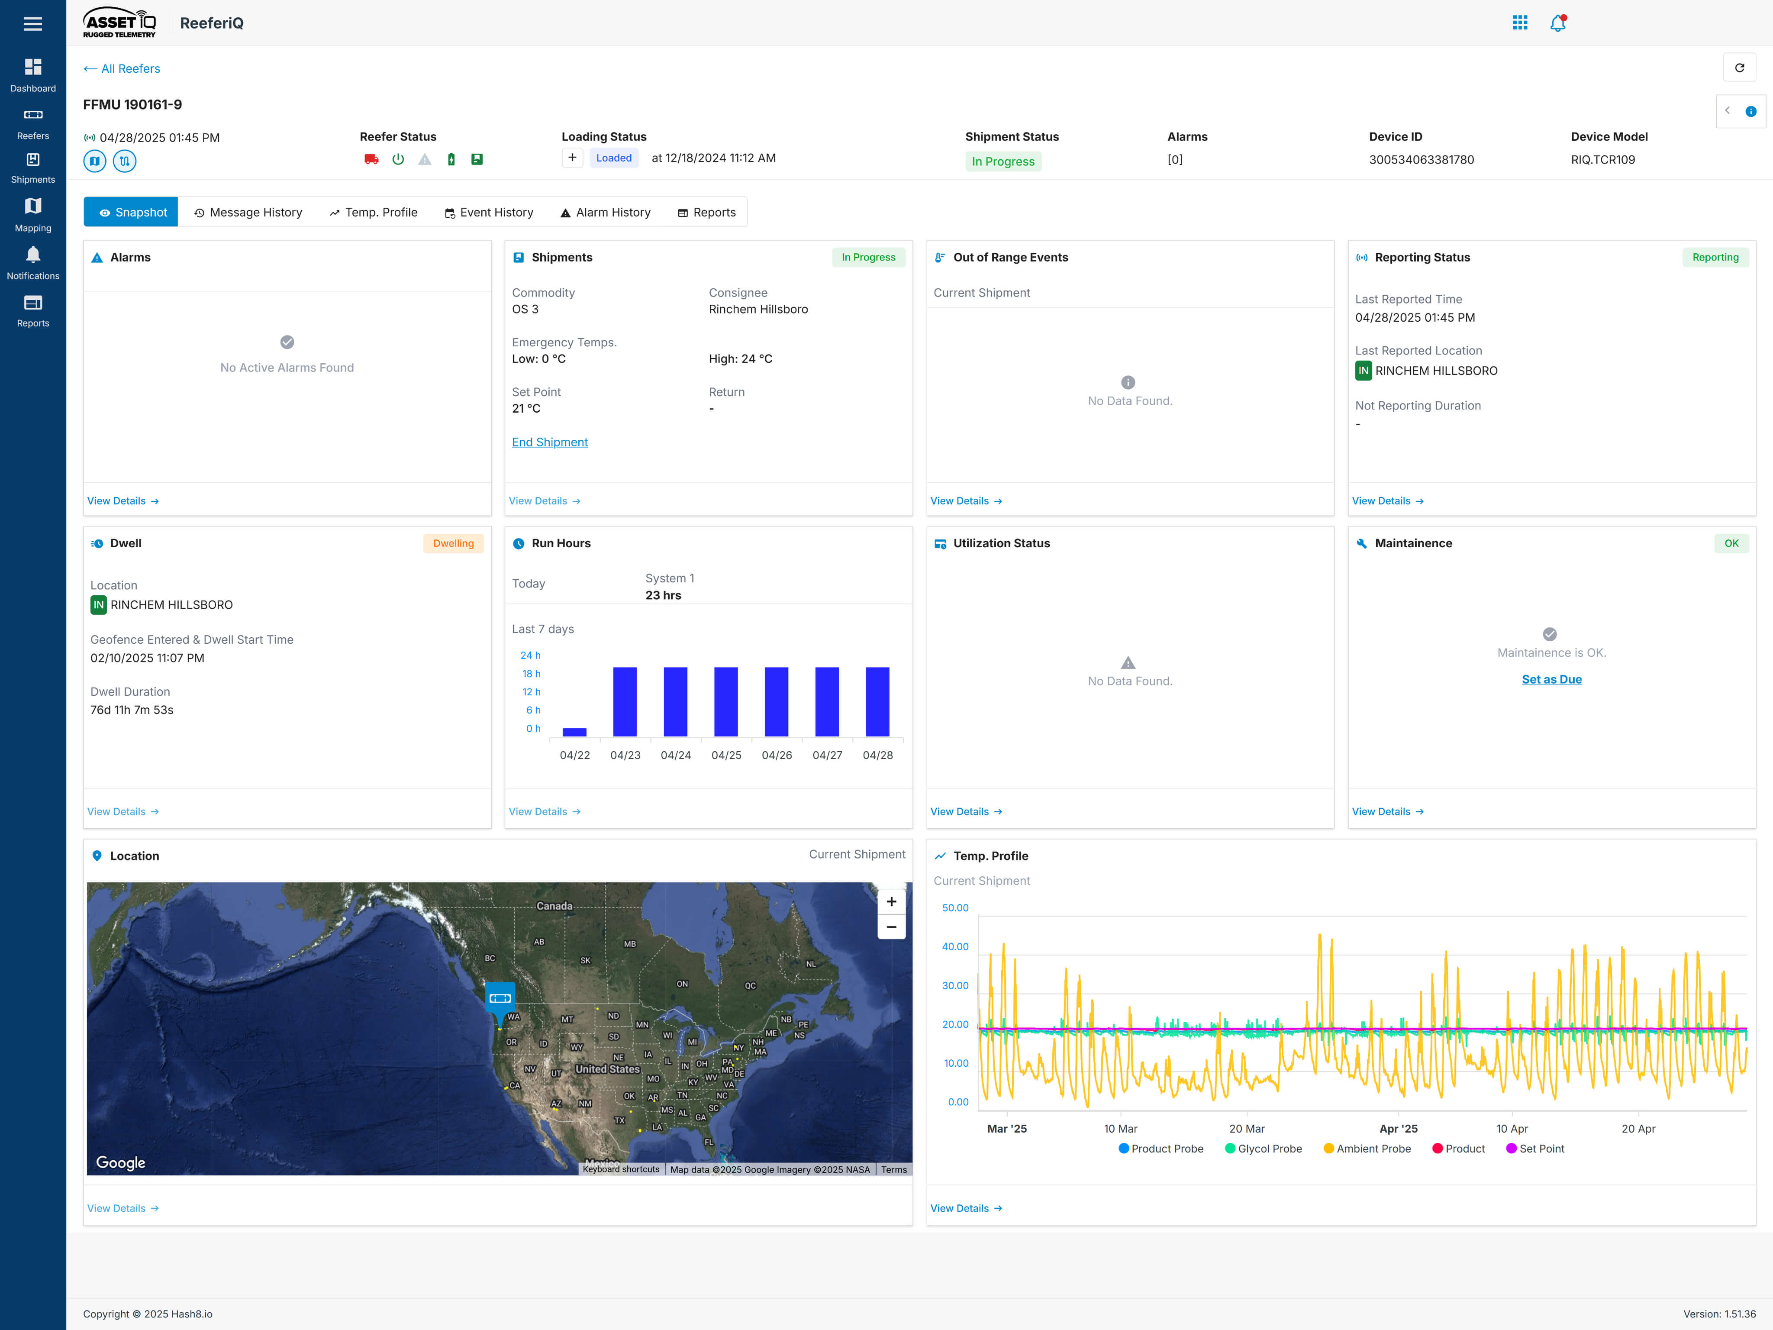View Details in Temp. Profile card
1773x1330 pixels.
(966, 1209)
